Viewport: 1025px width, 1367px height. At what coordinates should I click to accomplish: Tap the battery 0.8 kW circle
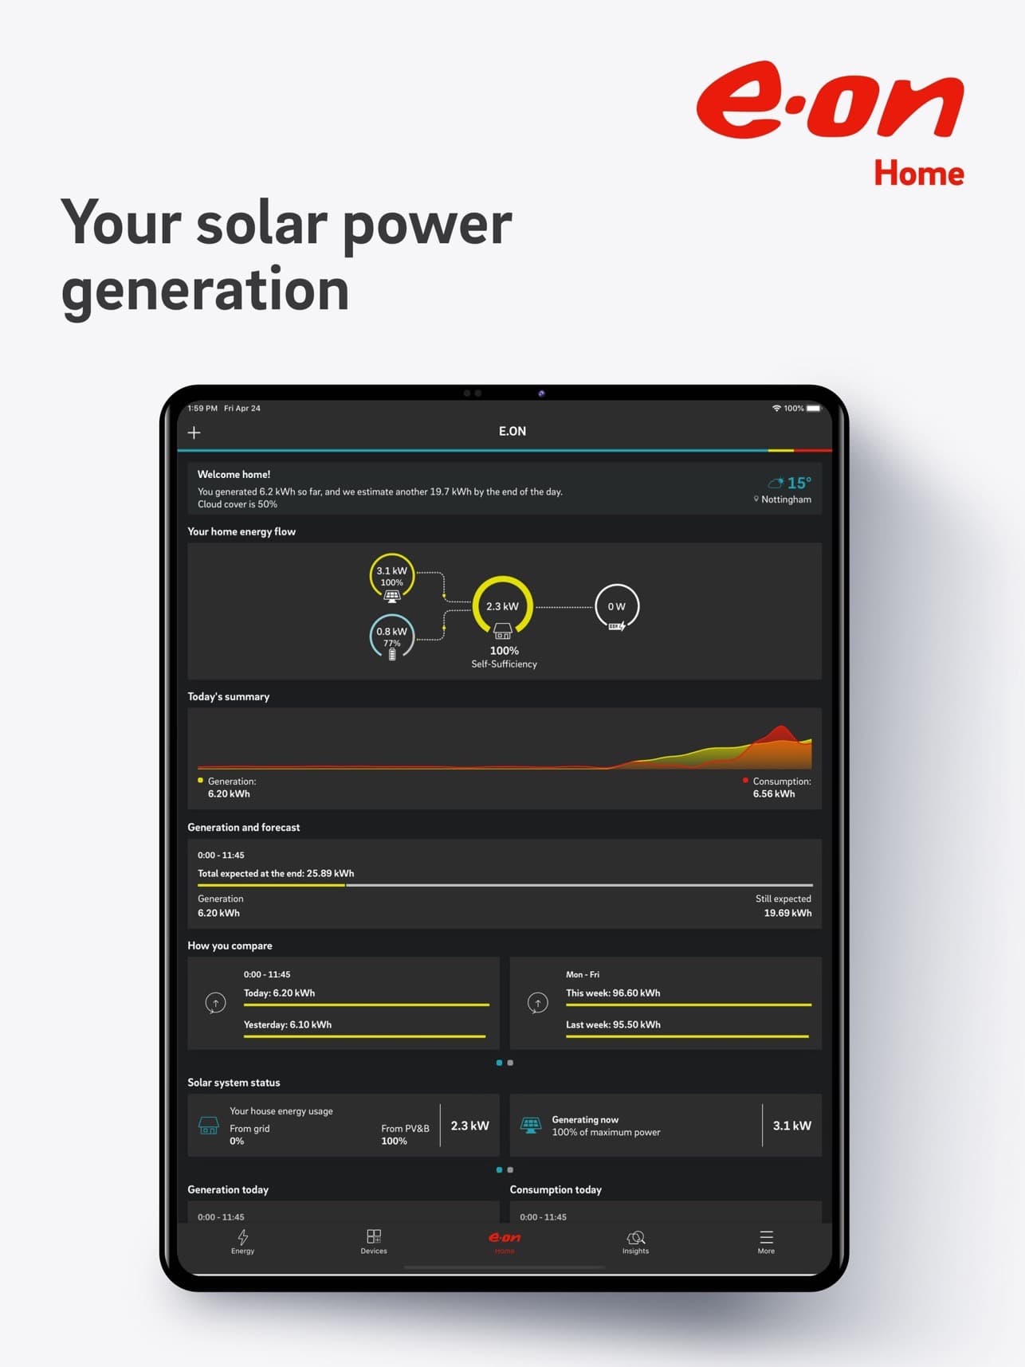(x=391, y=636)
